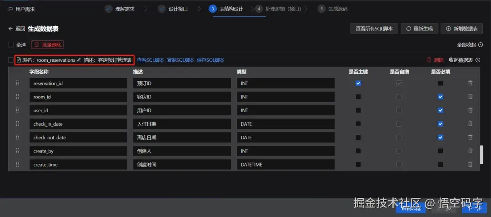
Task: Click the reservation_id field name input
Action: coord(78,83)
